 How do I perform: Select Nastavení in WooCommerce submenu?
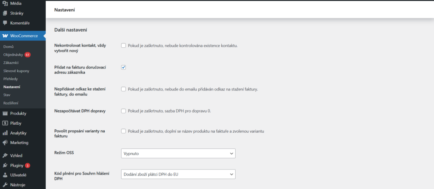[11, 87]
